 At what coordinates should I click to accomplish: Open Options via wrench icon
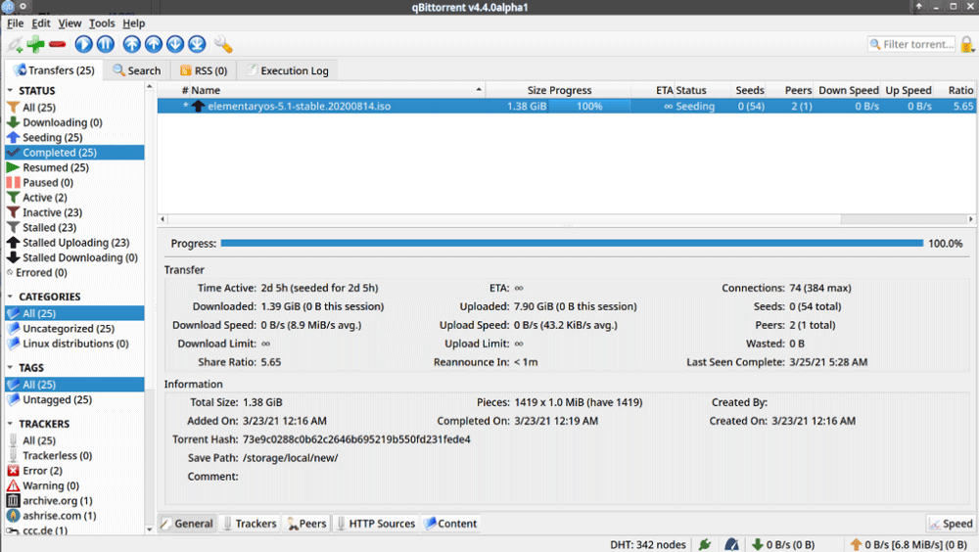(x=223, y=44)
